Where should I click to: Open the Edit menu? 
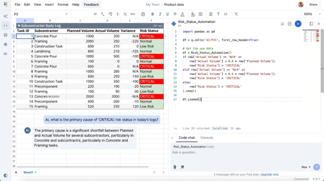pos(27,5)
